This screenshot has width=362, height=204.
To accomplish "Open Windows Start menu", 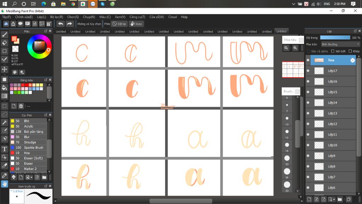I will [x=4, y=4].
